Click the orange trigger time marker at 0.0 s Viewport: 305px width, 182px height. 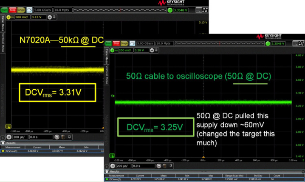[x=203, y=157]
